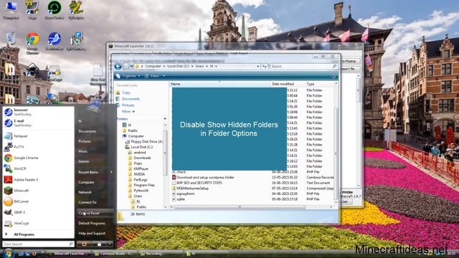This screenshot has width=459, height=258.
Task: Select Python34 folder in tree
Action: (141, 191)
